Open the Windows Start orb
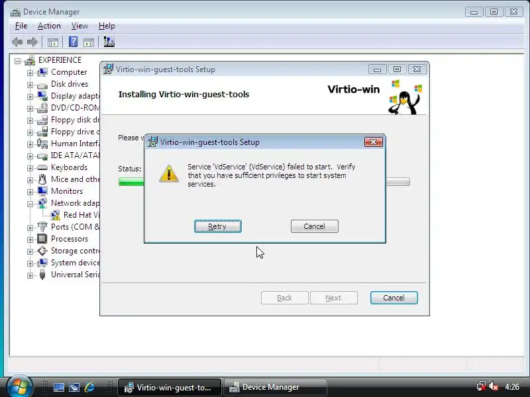 [x=19, y=386]
